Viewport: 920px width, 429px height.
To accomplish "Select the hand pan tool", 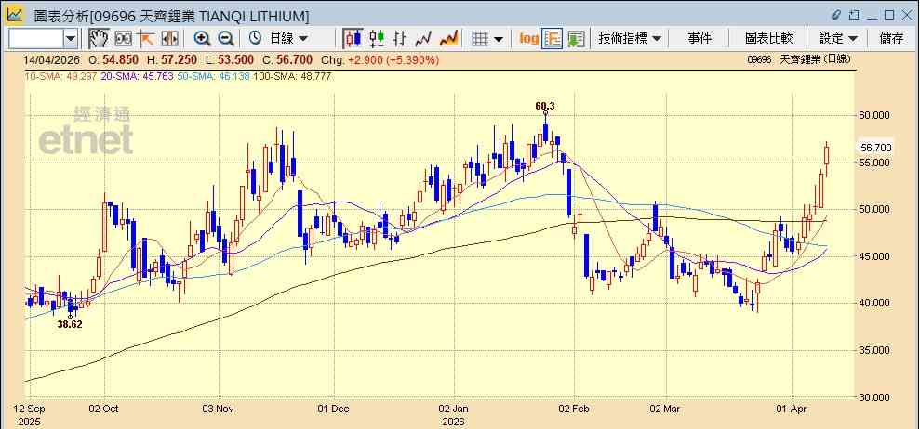I will 99,39.
